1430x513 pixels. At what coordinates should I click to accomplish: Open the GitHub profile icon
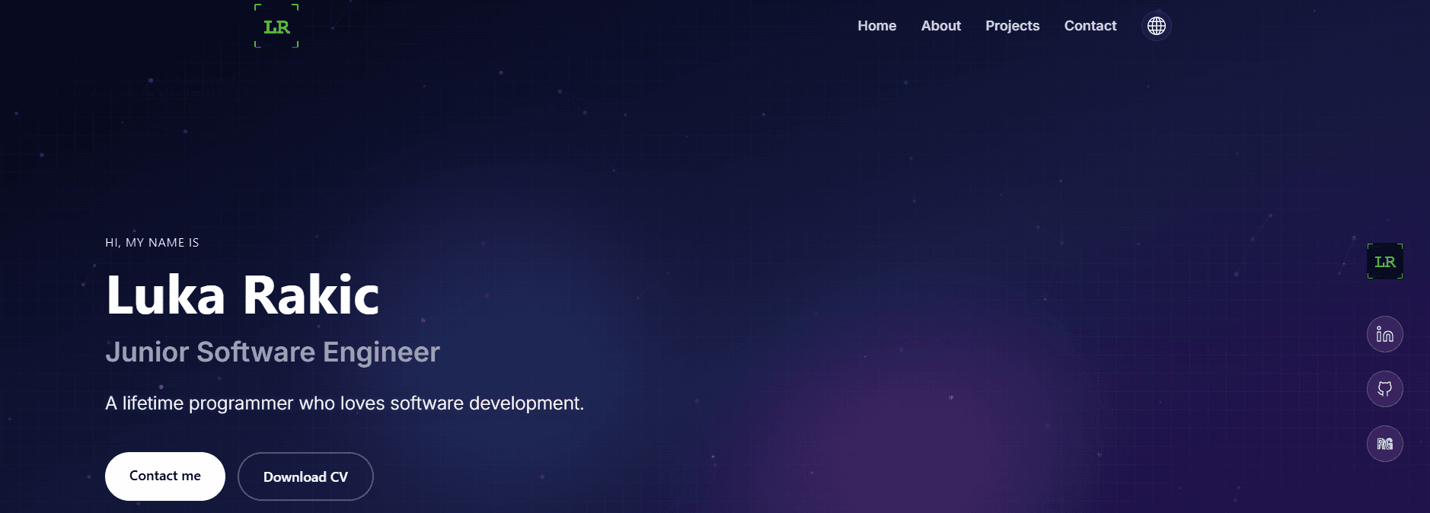tap(1384, 389)
